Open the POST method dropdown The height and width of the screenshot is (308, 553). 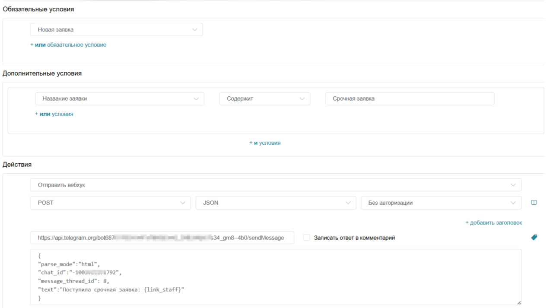(110, 203)
